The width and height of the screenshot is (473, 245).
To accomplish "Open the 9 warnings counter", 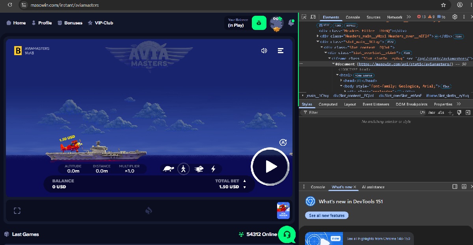I will (x=431, y=17).
